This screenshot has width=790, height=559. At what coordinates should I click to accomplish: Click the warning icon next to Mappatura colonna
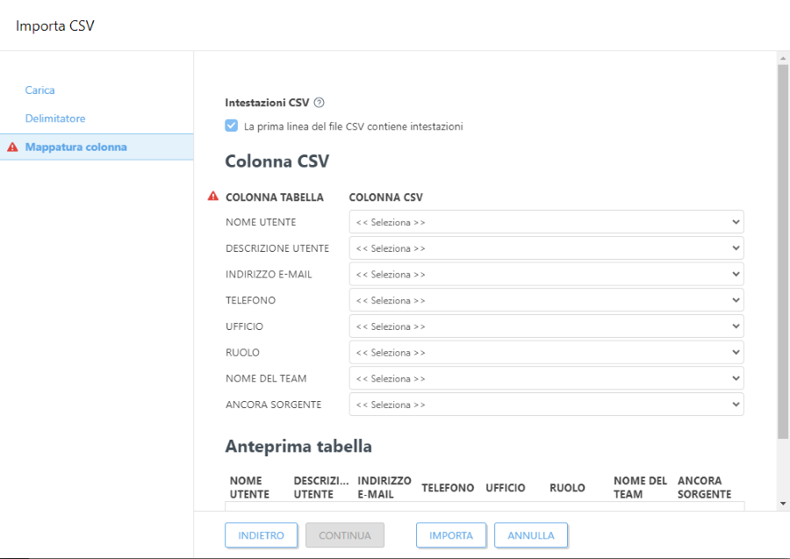pyautogui.click(x=11, y=147)
